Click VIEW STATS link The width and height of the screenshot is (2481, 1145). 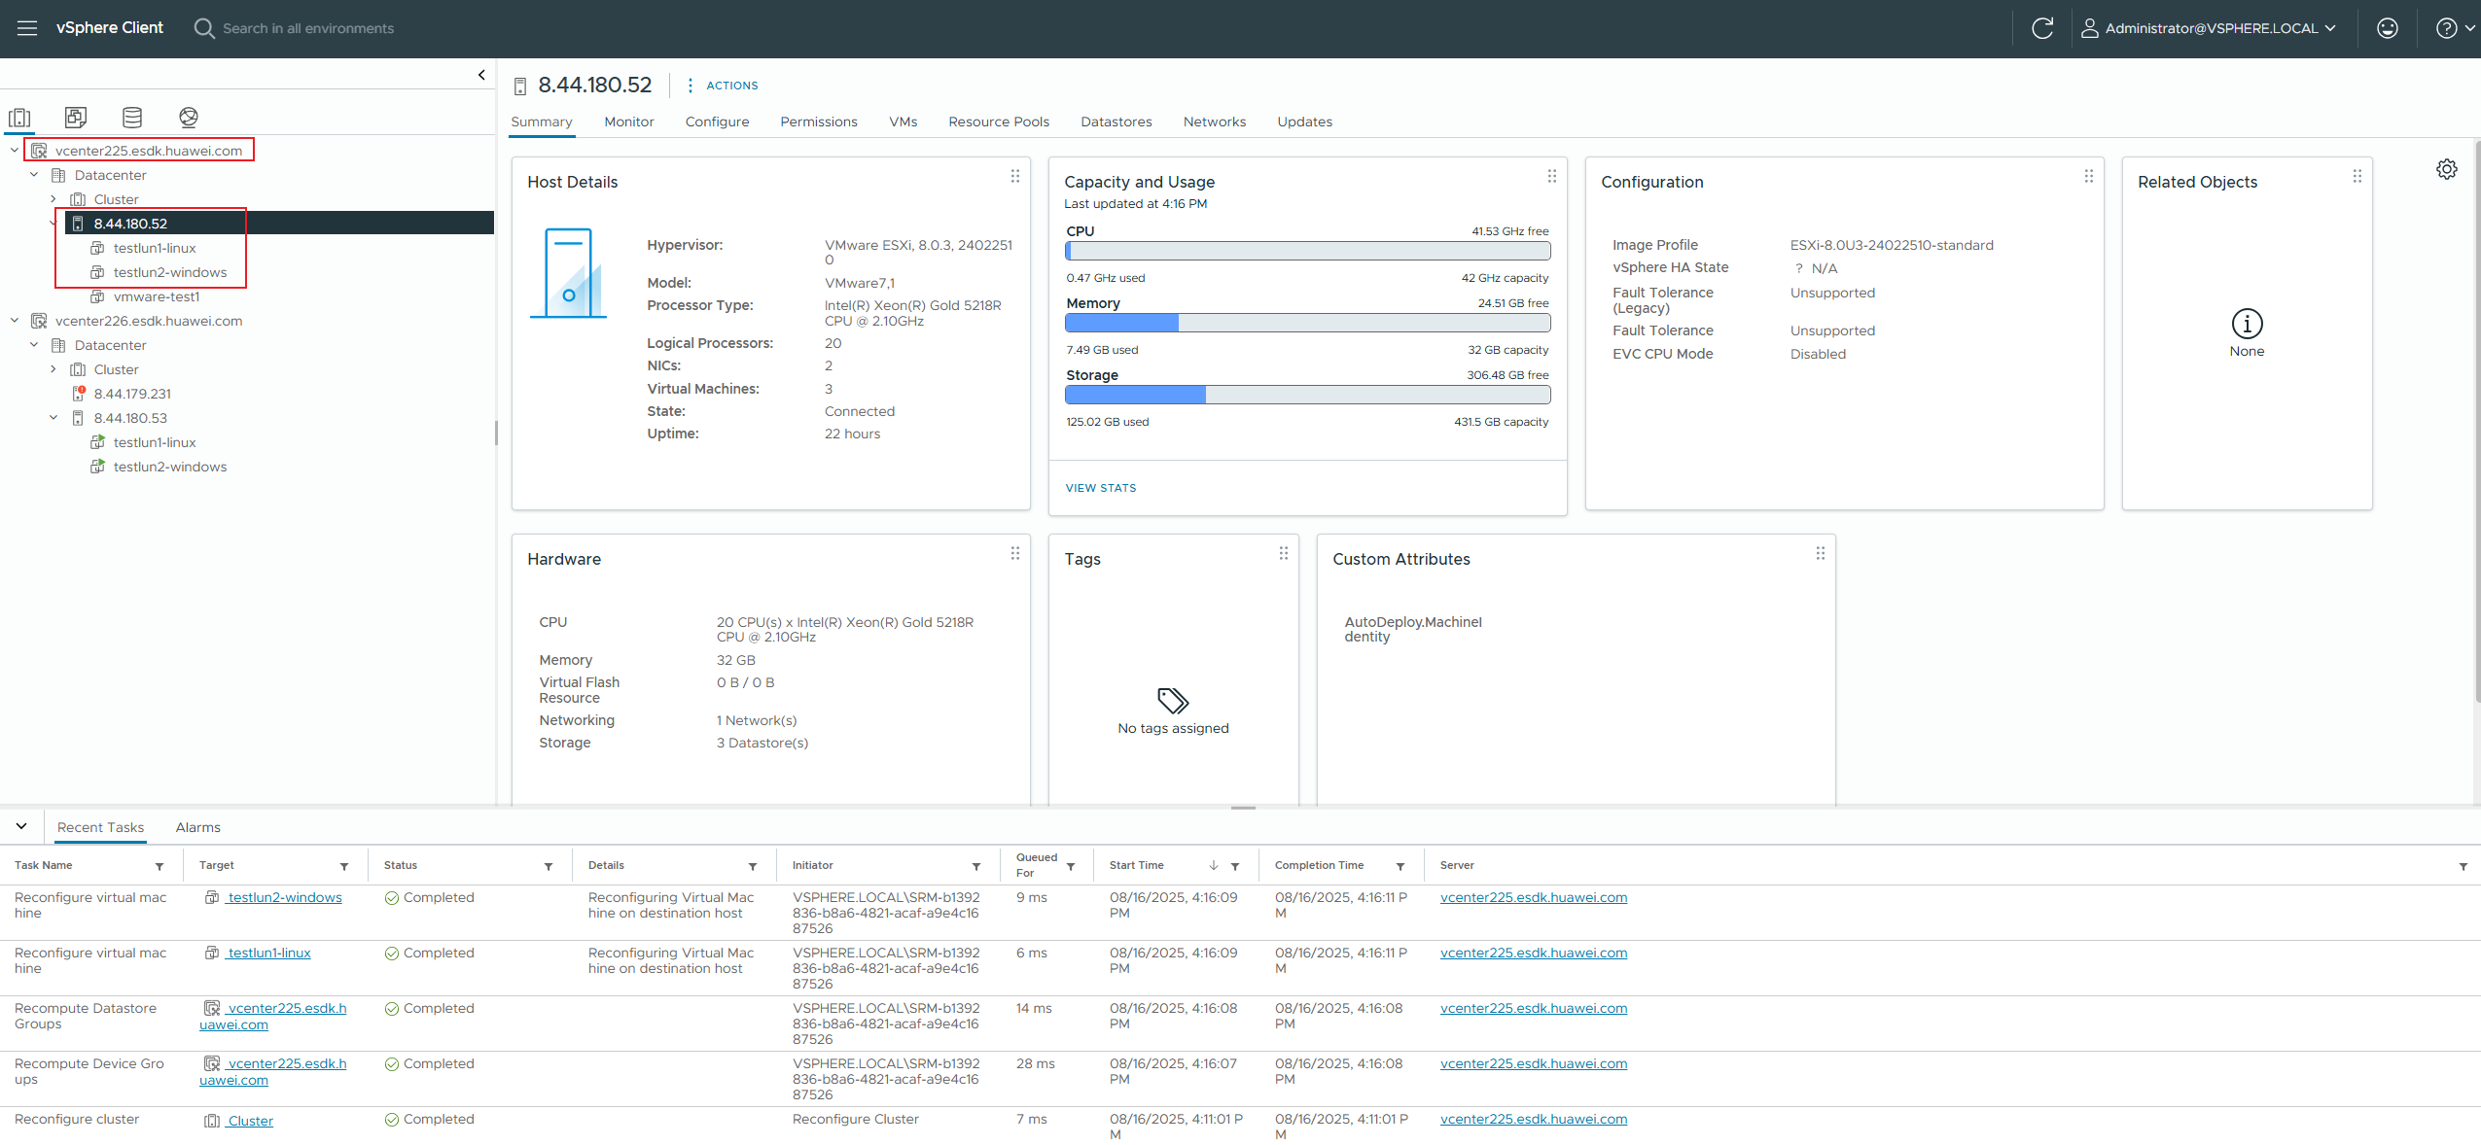tap(1101, 488)
